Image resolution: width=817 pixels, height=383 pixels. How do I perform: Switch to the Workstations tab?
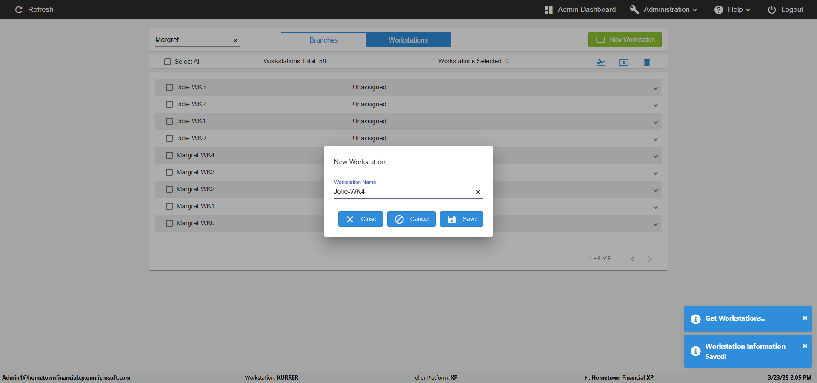point(408,40)
